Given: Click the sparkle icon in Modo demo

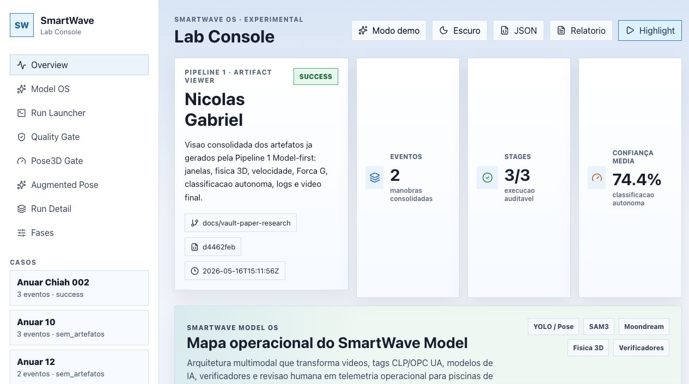Looking at the screenshot, I should coord(363,31).
